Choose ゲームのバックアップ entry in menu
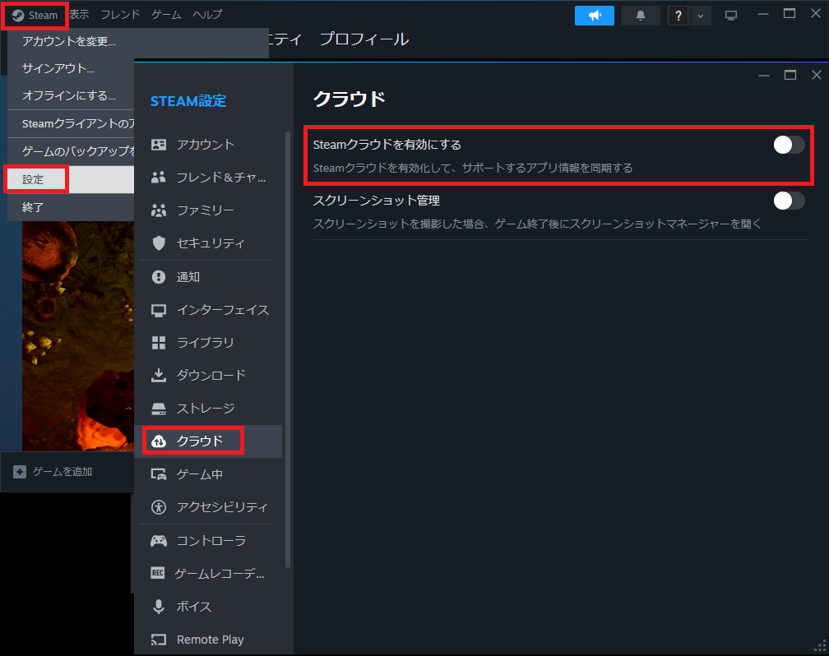The height and width of the screenshot is (656, 829). (71, 152)
